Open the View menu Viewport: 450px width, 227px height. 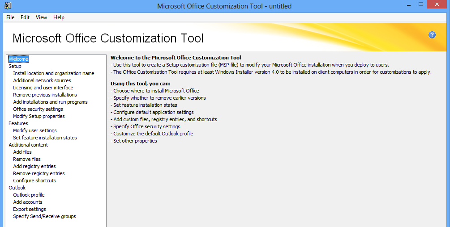[41, 17]
